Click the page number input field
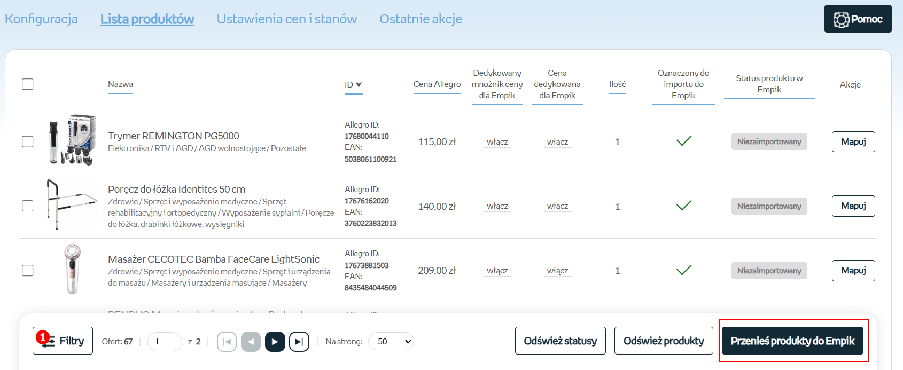 pos(165,342)
